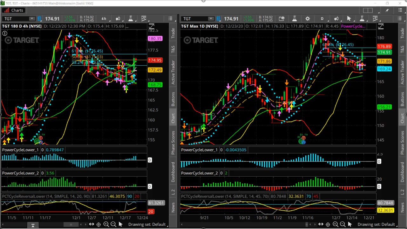Zoom out on left chart
Viewport: 407px width, 229px height.
tap(113, 224)
